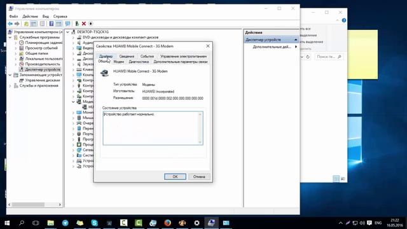Open Settings gear on the taskbar

click(x=197, y=223)
